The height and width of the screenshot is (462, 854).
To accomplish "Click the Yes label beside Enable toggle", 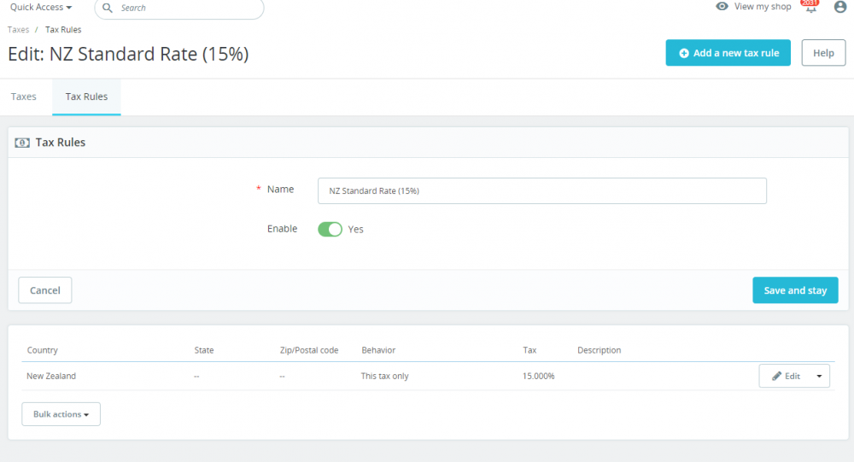I will (355, 230).
